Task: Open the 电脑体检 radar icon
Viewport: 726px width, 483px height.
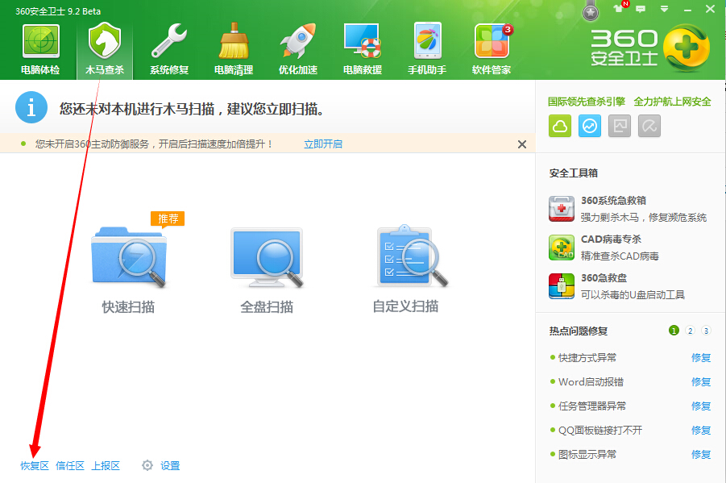Action: tap(41, 42)
